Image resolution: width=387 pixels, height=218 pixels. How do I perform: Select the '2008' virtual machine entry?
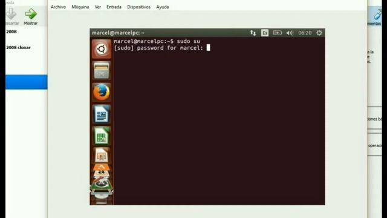click(11, 31)
